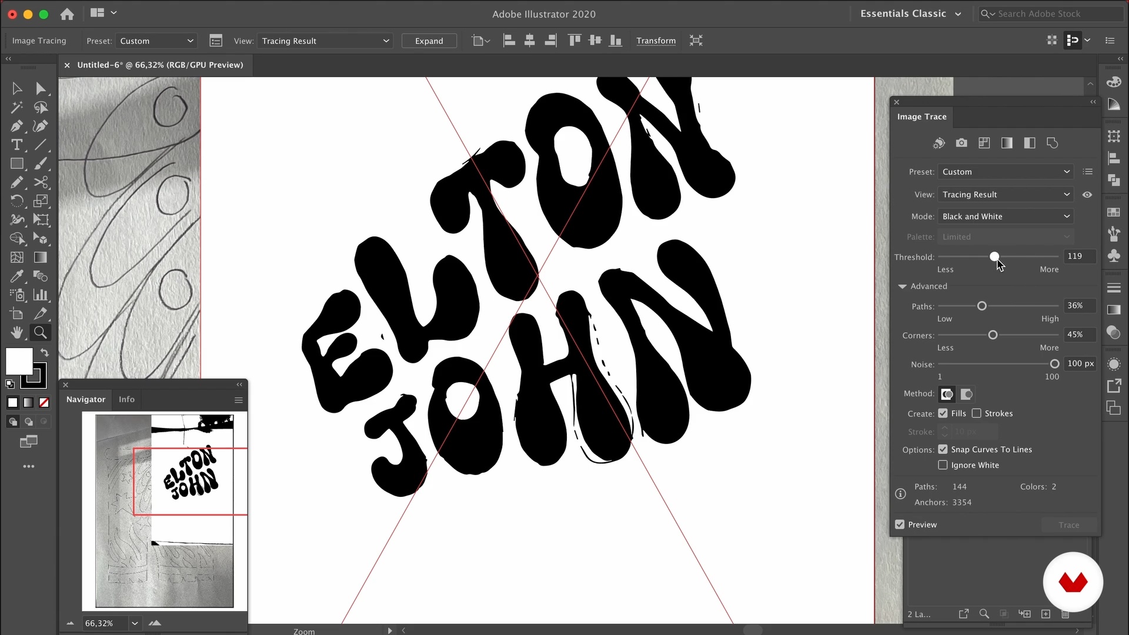
Task: Click the Corners slider handle
Action: pos(993,335)
